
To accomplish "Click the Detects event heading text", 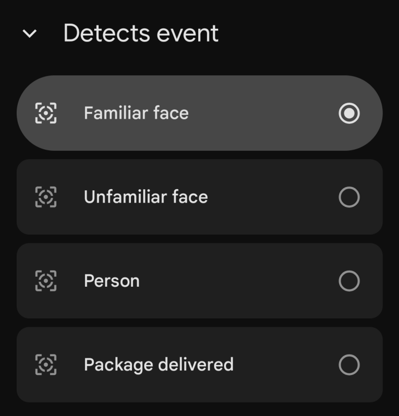I will click(141, 33).
